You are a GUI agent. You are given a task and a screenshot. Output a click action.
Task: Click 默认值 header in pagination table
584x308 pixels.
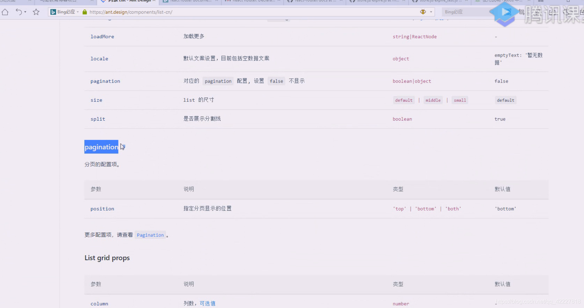502,189
